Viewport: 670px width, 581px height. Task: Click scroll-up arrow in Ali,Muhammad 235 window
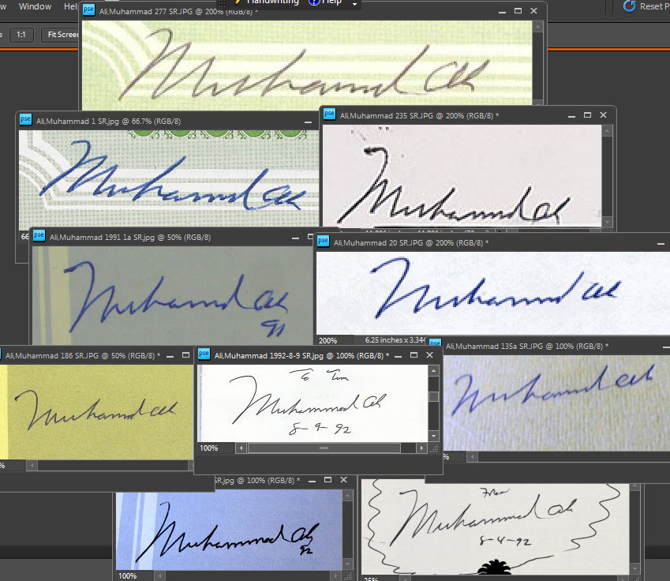click(x=607, y=131)
